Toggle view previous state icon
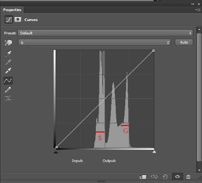Viewport: 202px width, 183px height. [x=154, y=177]
